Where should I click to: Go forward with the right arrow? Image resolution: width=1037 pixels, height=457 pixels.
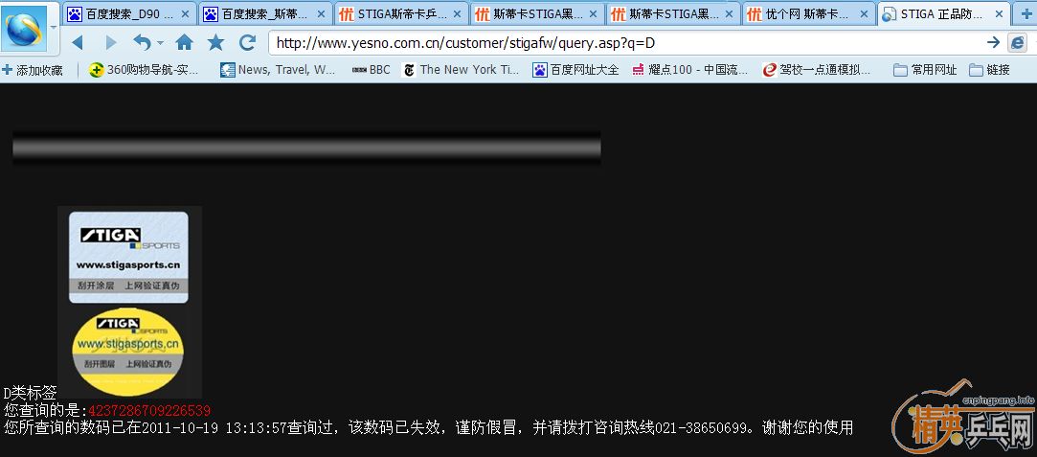point(110,43)
